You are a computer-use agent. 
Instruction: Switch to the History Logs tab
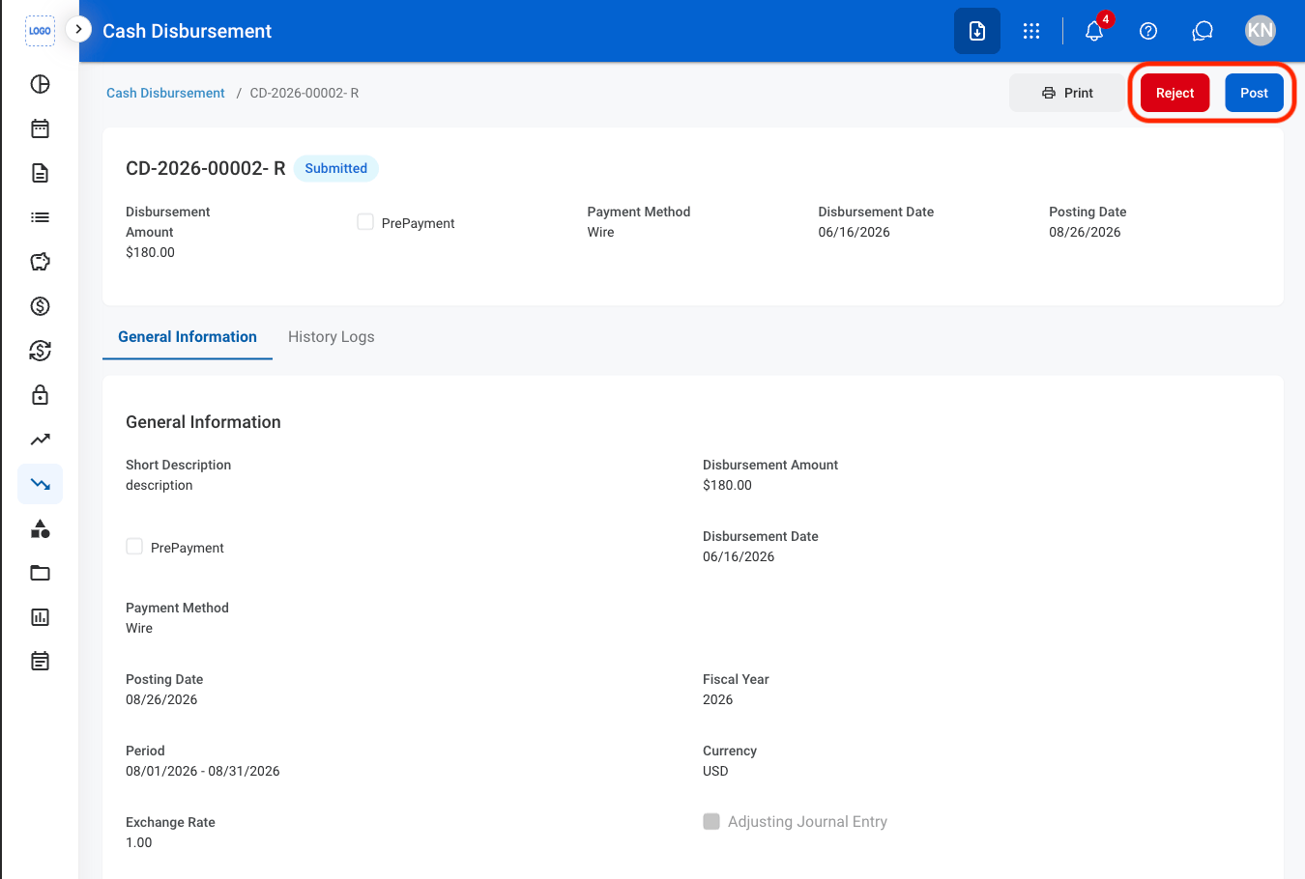point(332,337)
